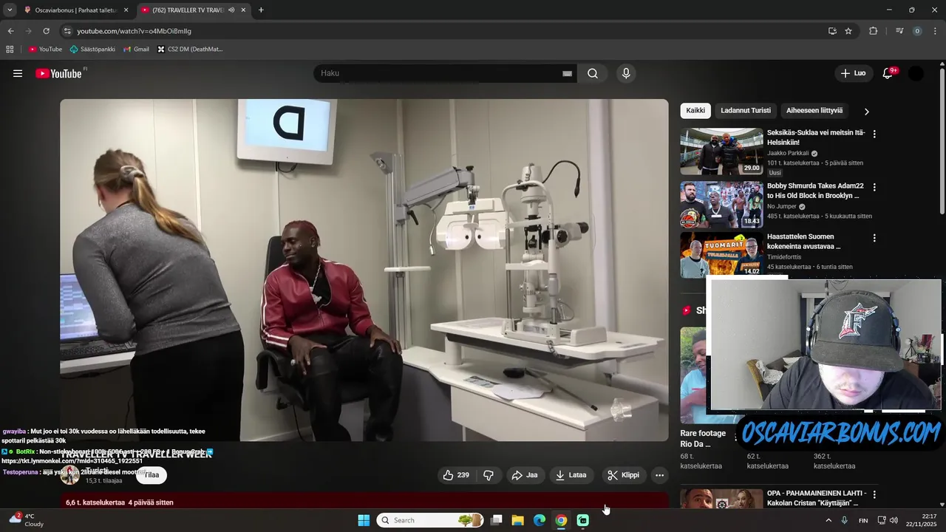This screenshot has width=946, height=532.
Task: Select the Kaikki filter chip
Action: tap(695, 111)
